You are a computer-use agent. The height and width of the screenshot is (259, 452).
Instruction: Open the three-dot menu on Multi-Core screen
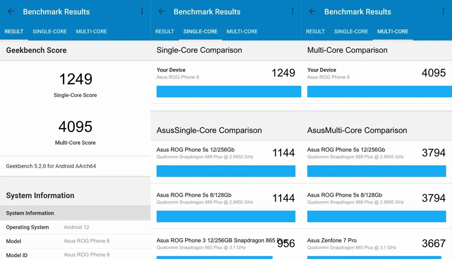(x=443, y=11)
